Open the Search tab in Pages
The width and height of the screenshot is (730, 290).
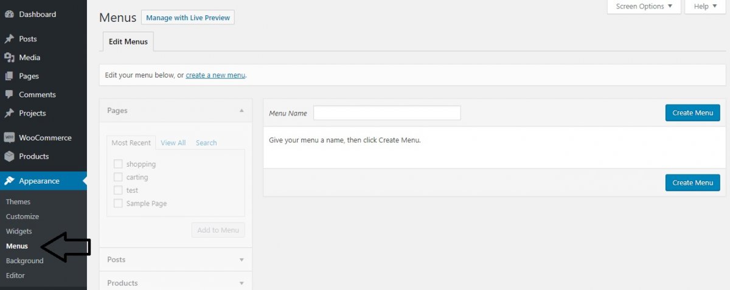click(x=206, y=143)
